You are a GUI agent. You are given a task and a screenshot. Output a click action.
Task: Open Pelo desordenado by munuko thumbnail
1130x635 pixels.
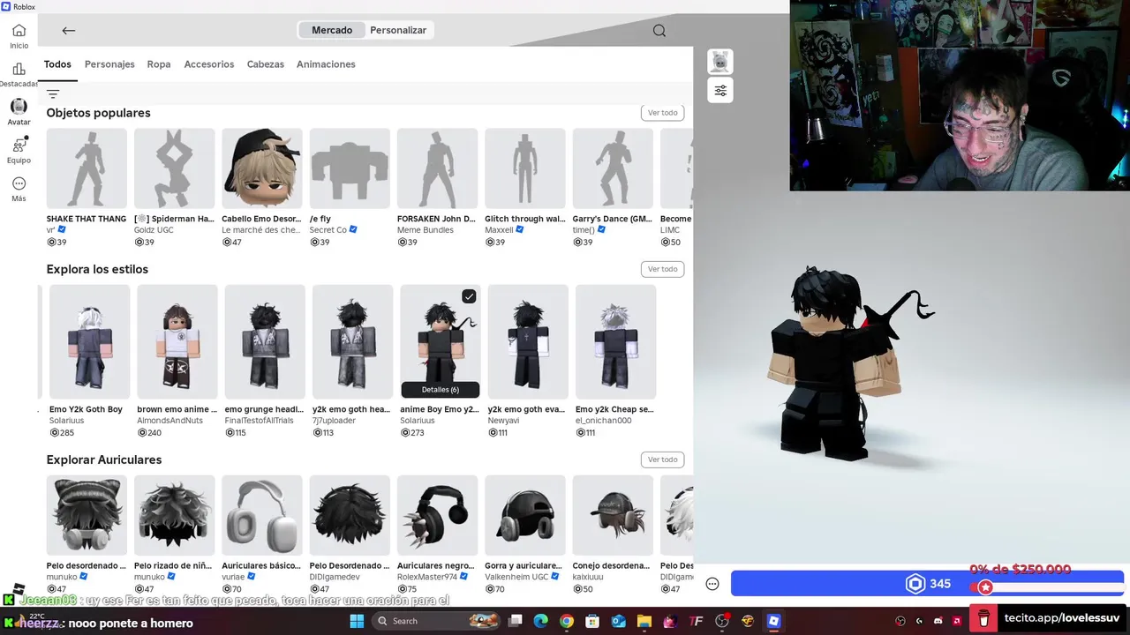click(x=87, y=516)
